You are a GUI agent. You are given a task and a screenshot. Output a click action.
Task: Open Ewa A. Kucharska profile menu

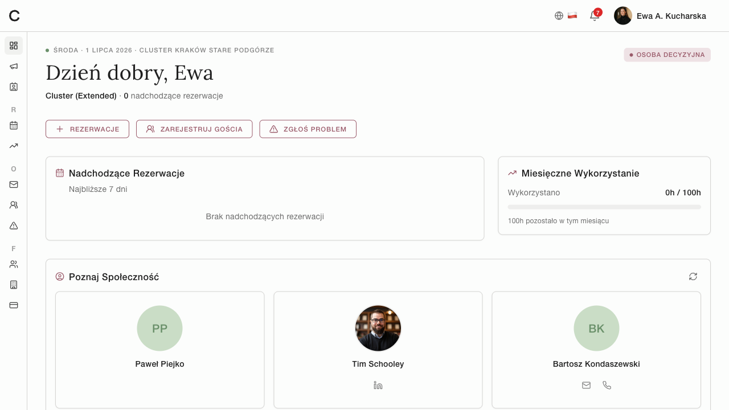coord(660,16)
